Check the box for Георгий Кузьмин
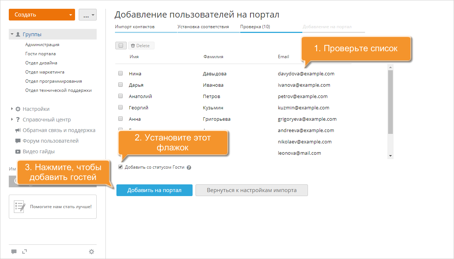 [120, 108]
